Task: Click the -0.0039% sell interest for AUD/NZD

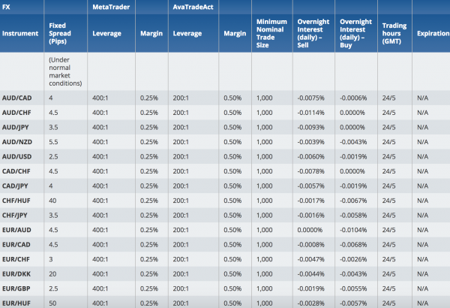Action: coord(310,142)
